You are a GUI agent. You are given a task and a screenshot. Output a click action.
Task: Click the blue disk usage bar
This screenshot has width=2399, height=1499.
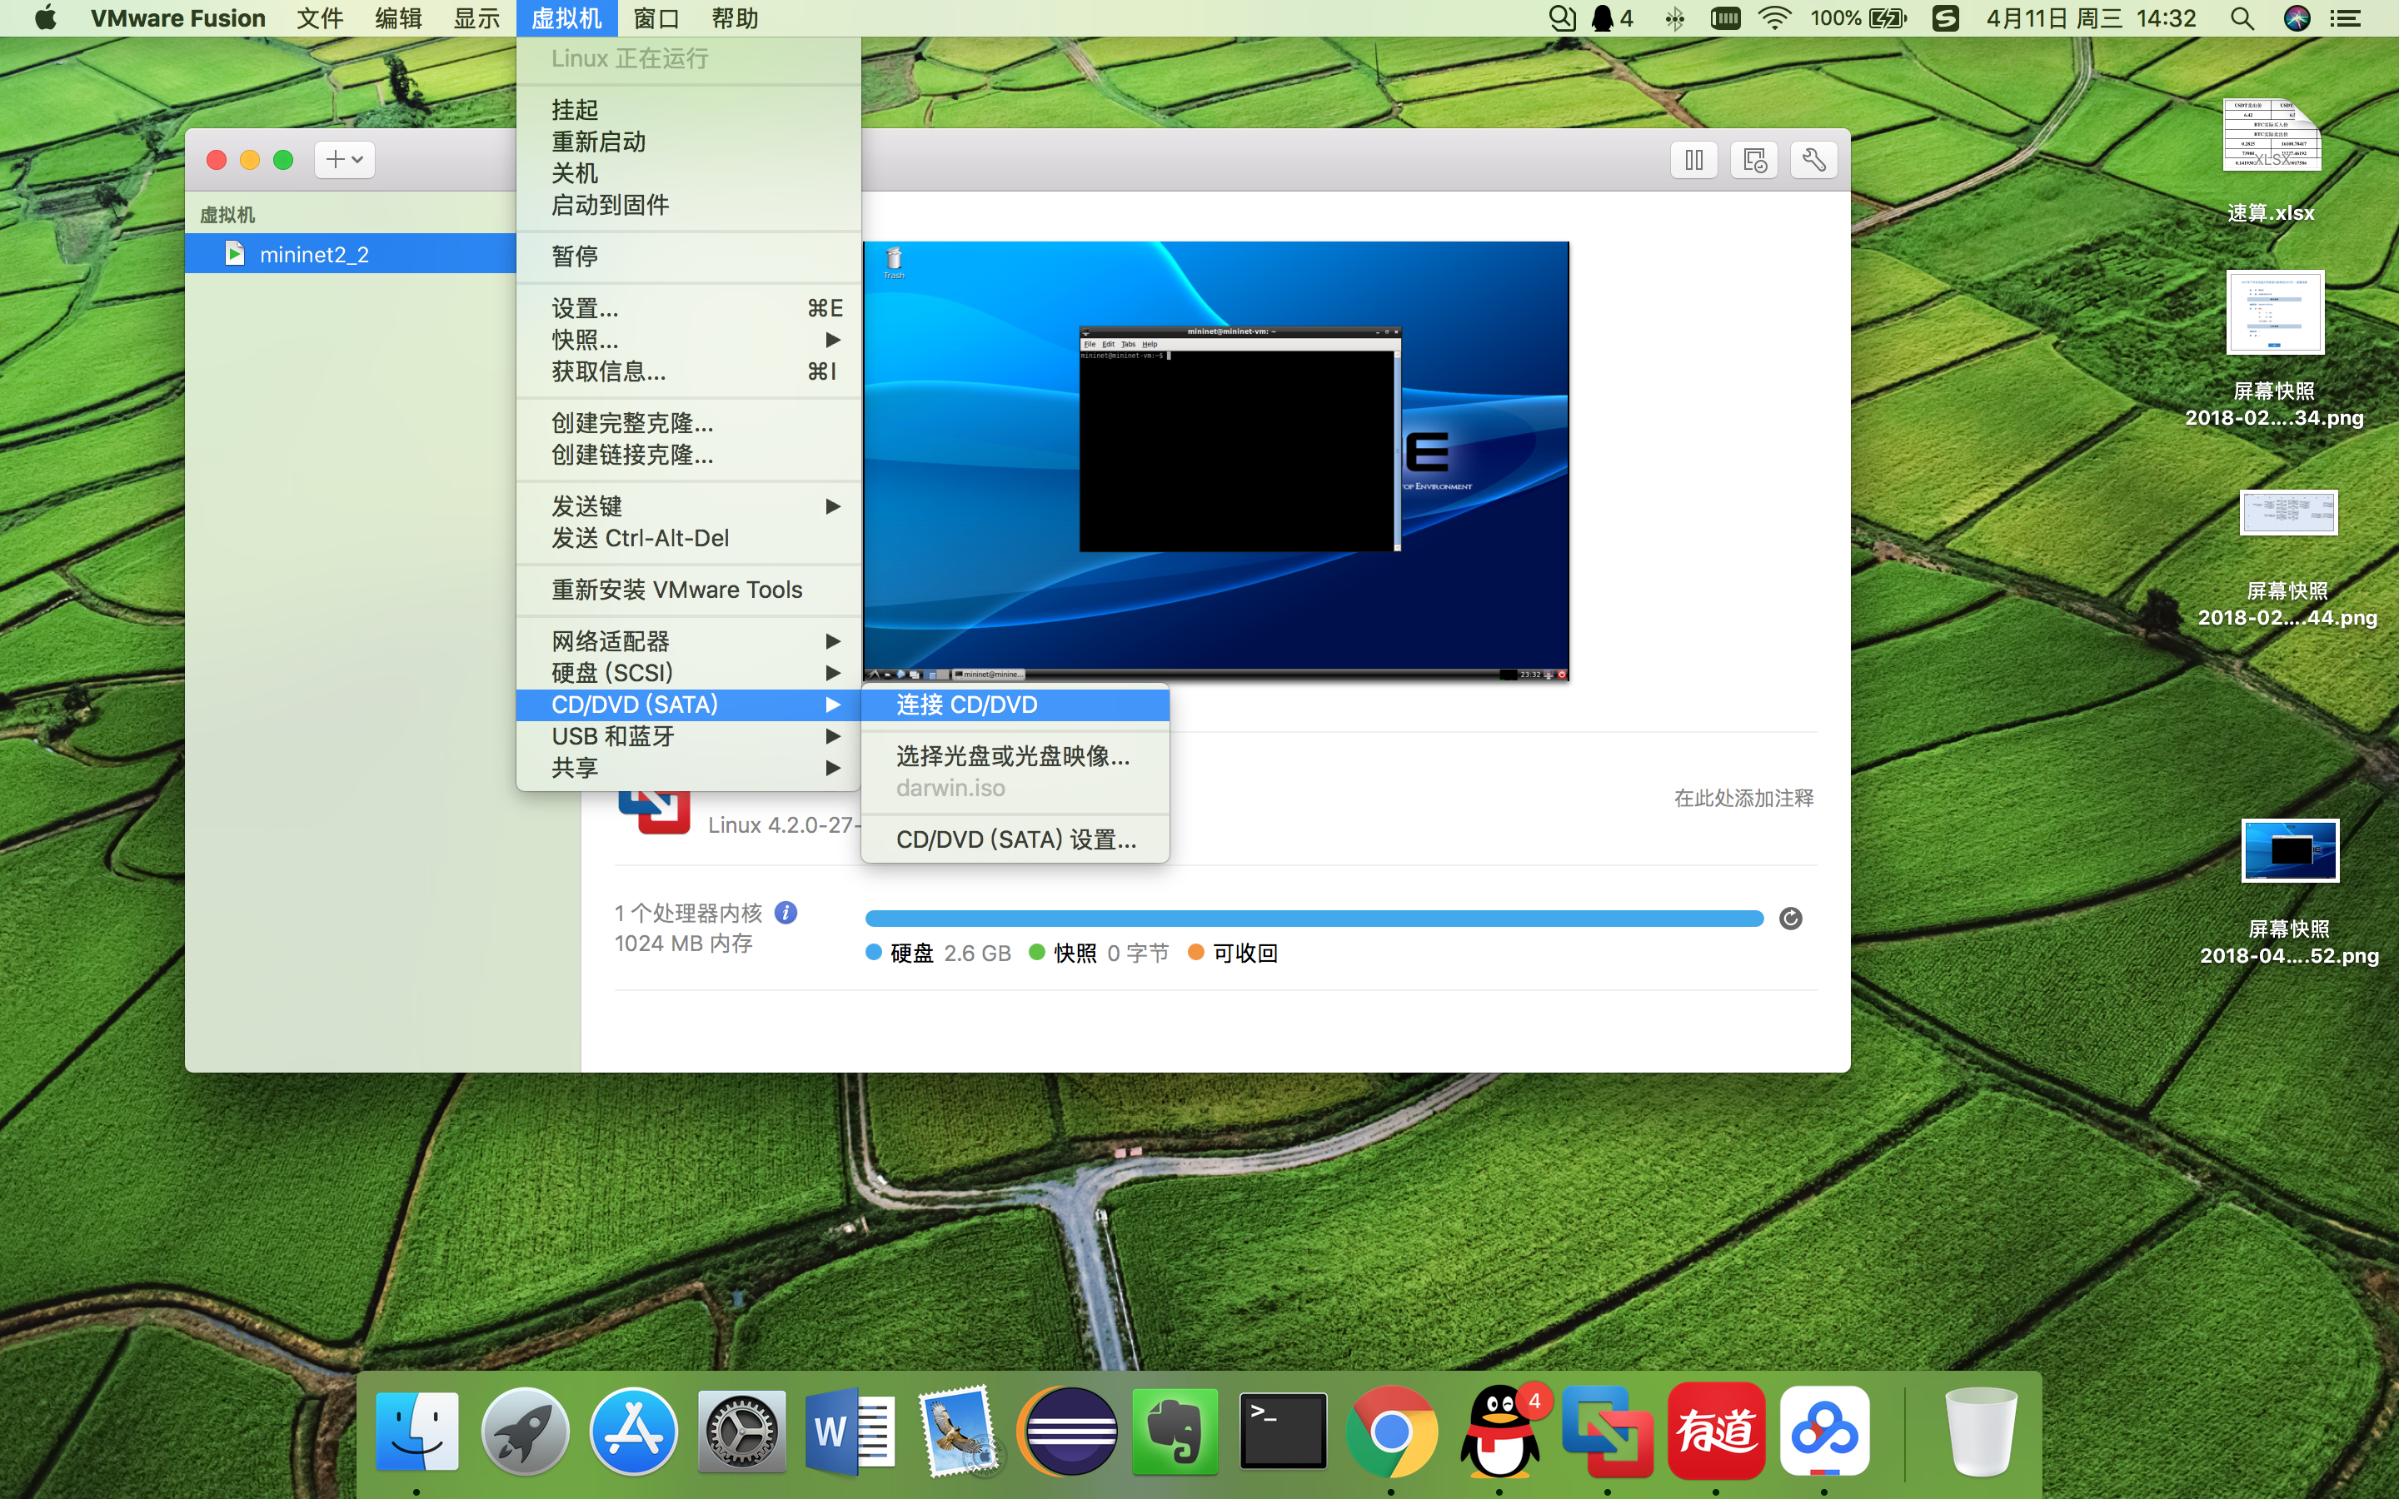pos(1314,918)
